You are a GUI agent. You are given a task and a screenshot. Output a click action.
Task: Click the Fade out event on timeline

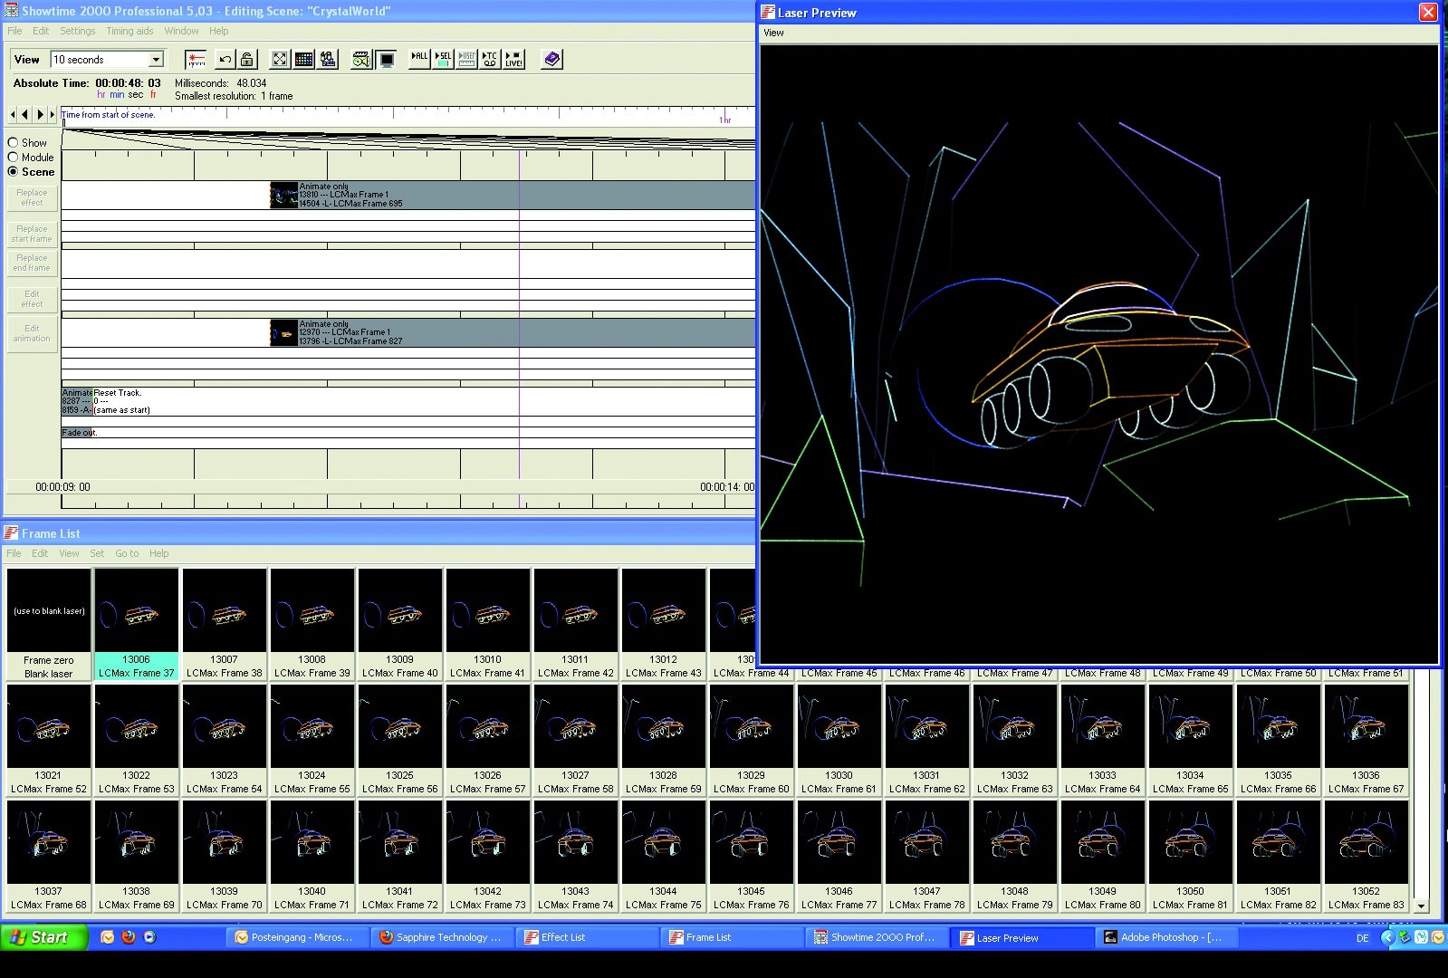77,433
